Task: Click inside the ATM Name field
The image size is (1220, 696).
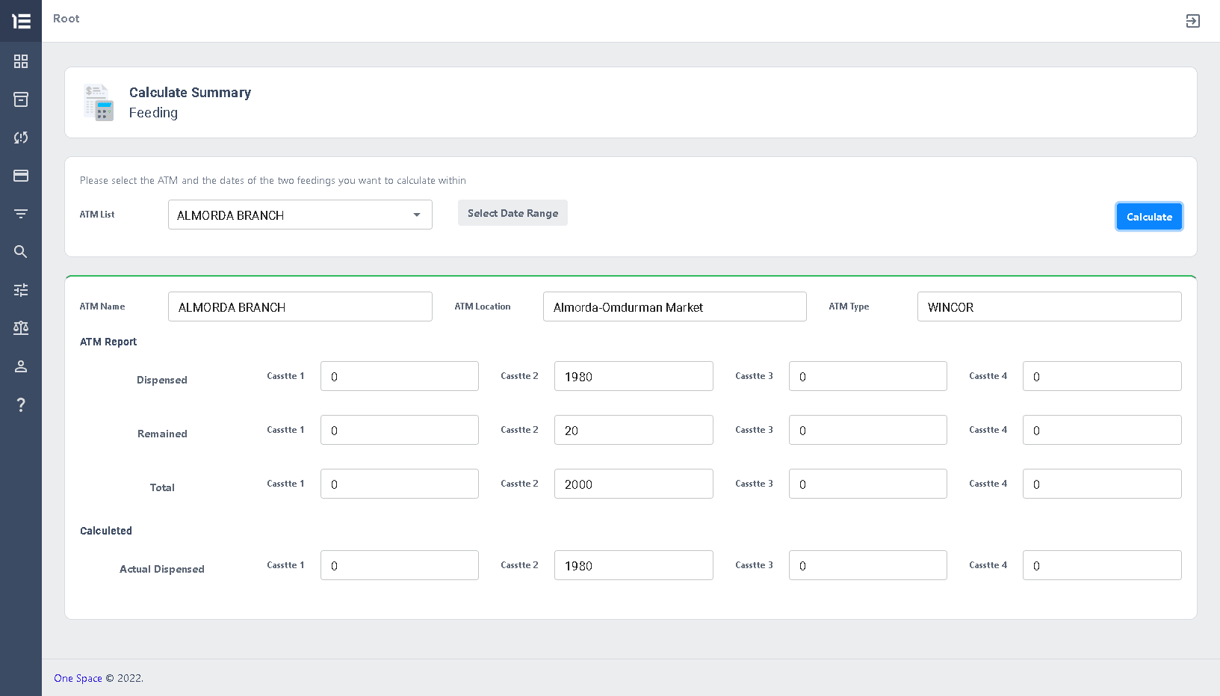Action: point(300,307)
